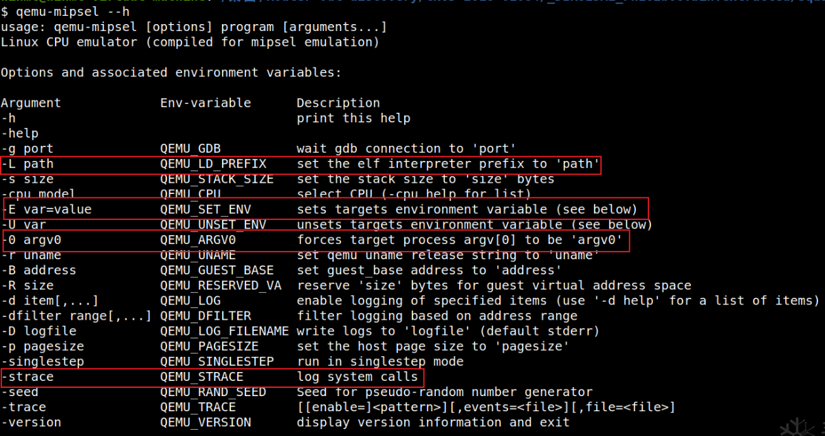
Task: Click the '-strace' argument
Action: pyautogui.click(x=27, y=377)
